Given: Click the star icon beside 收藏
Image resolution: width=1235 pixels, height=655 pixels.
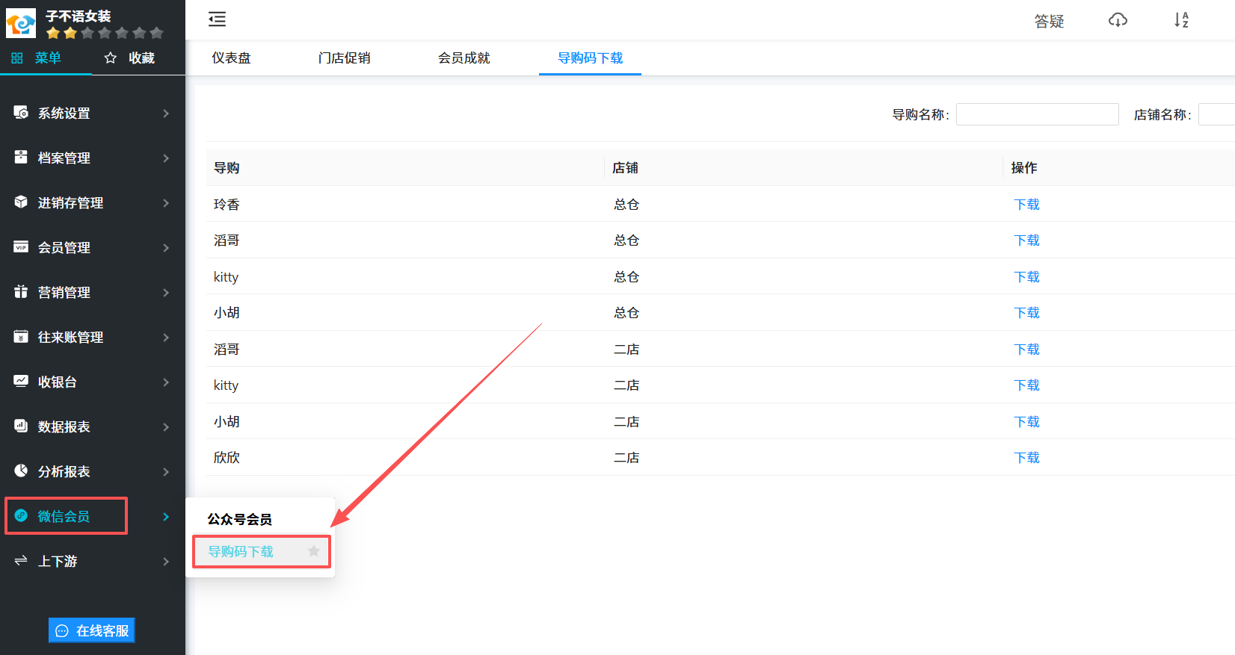Looking at the screenshot, I should click(111, 58).
